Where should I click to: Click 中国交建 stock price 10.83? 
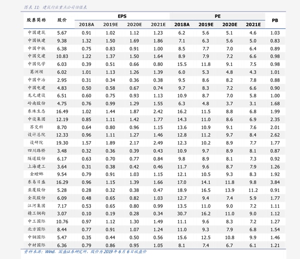(x=62, y=56)
